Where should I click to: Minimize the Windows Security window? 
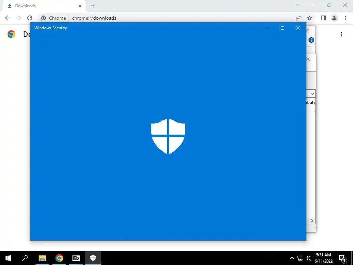click(x=266, y=28)
